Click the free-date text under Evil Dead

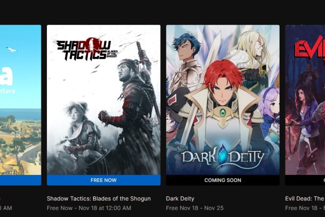pyautogui.click(x=305, y=208)
